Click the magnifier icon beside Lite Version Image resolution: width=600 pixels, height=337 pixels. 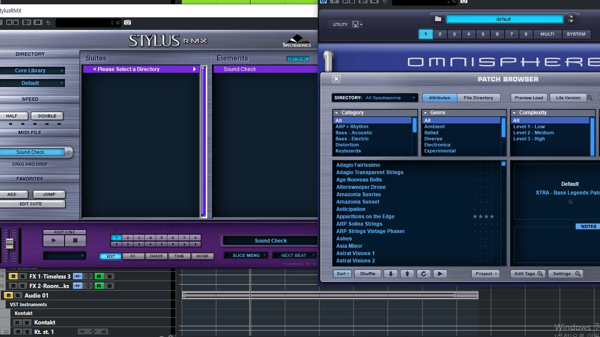pyautogui.click(x=590, y=98)
